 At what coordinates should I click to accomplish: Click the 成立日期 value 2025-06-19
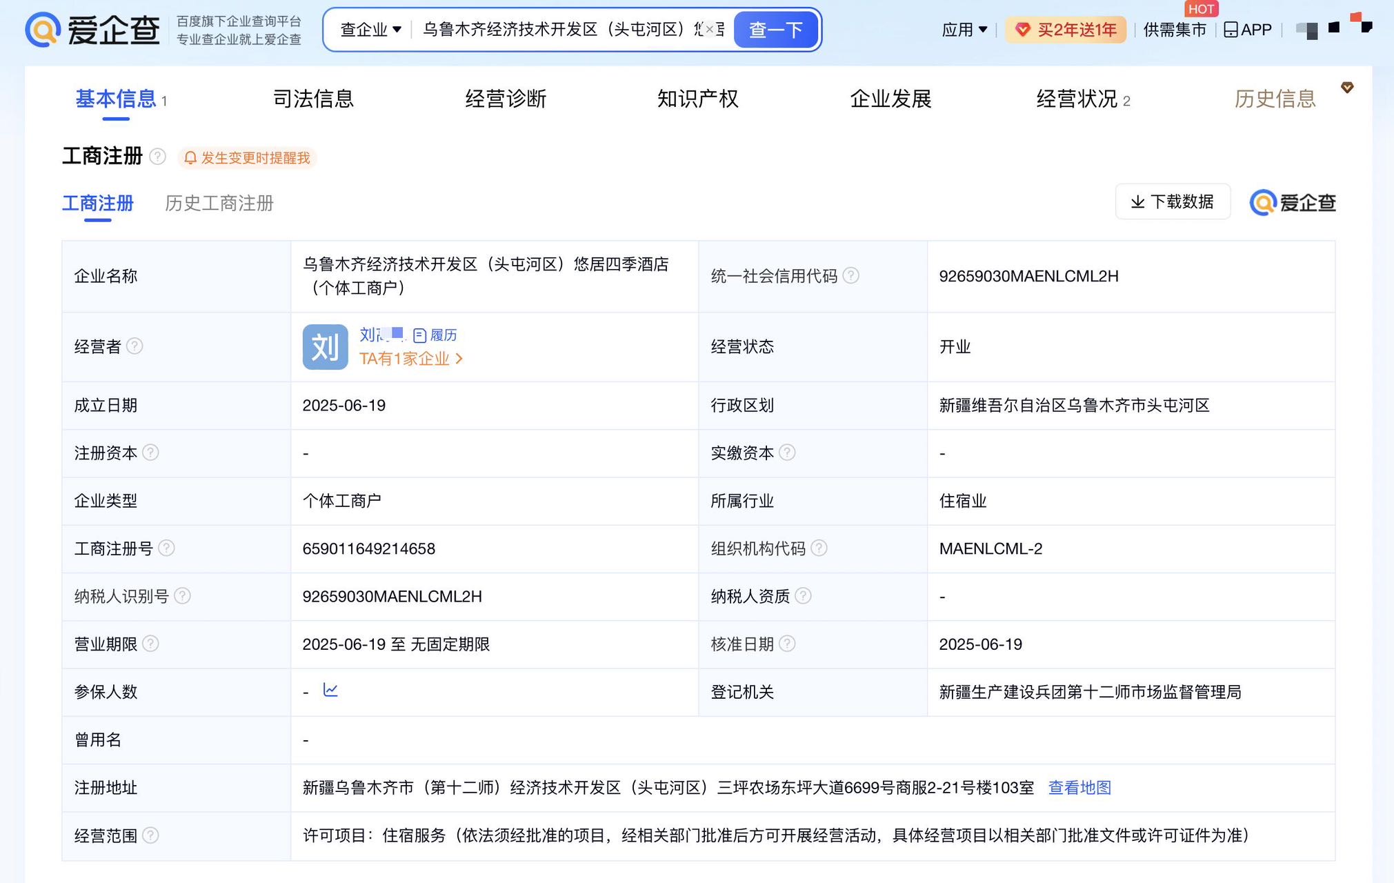(x=343, y=405)
